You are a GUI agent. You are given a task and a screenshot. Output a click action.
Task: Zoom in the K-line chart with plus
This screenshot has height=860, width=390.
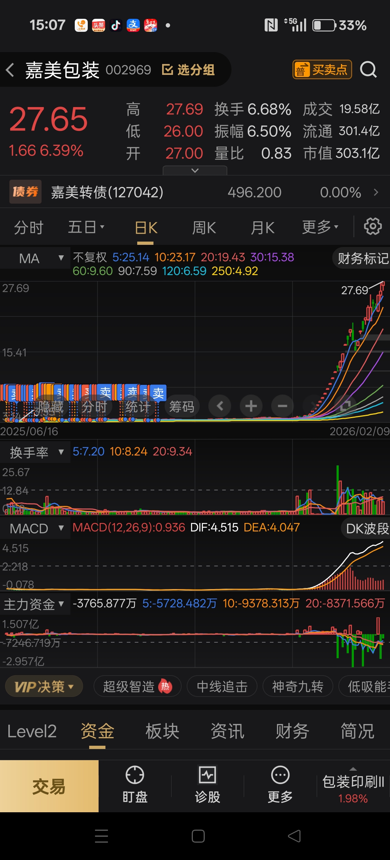click(251, 406)
